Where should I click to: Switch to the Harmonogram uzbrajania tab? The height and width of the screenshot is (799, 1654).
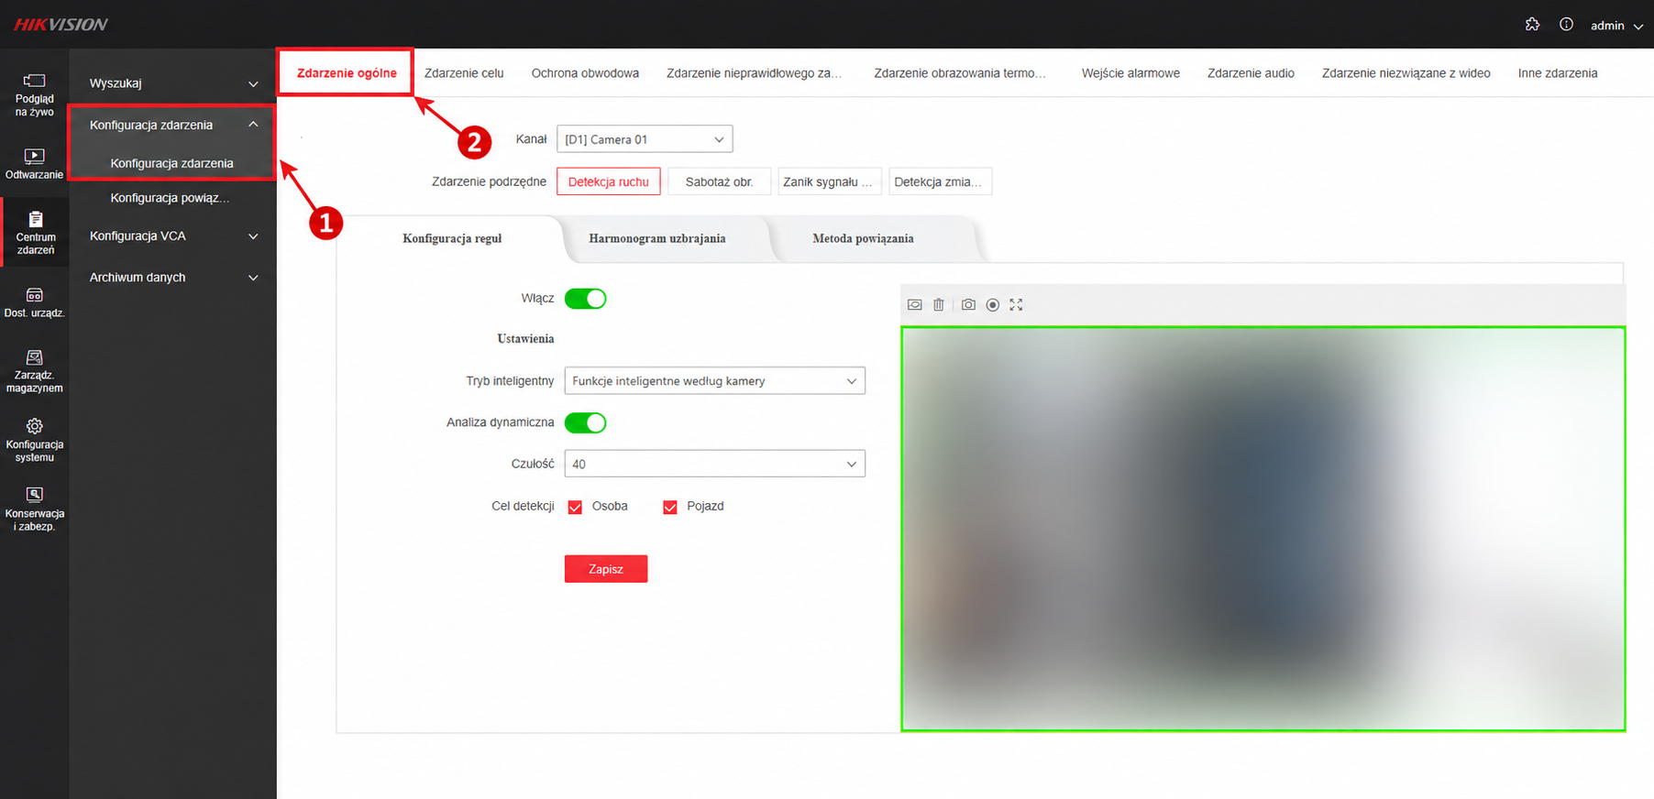click(x=657, y=238)
